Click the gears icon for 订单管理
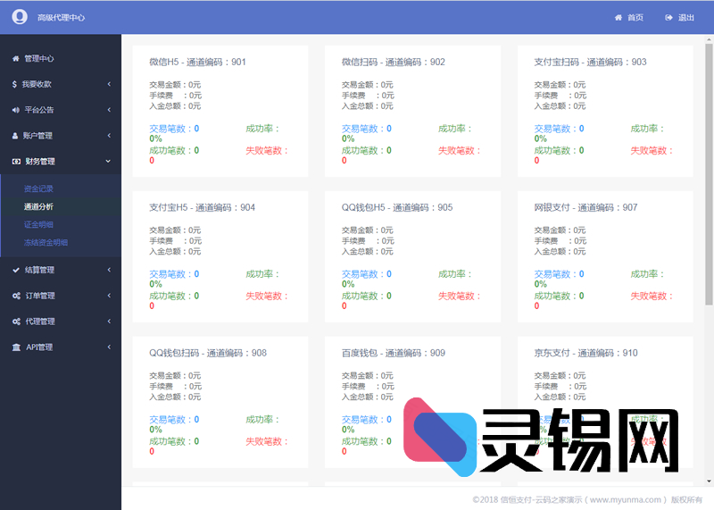 16,296
